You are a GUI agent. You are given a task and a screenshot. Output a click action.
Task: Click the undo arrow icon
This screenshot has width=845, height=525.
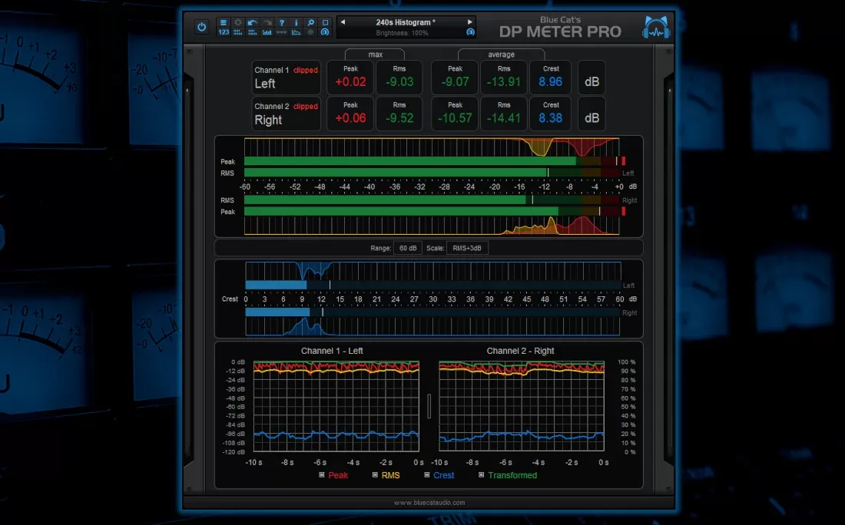click(x=252, y=22)
